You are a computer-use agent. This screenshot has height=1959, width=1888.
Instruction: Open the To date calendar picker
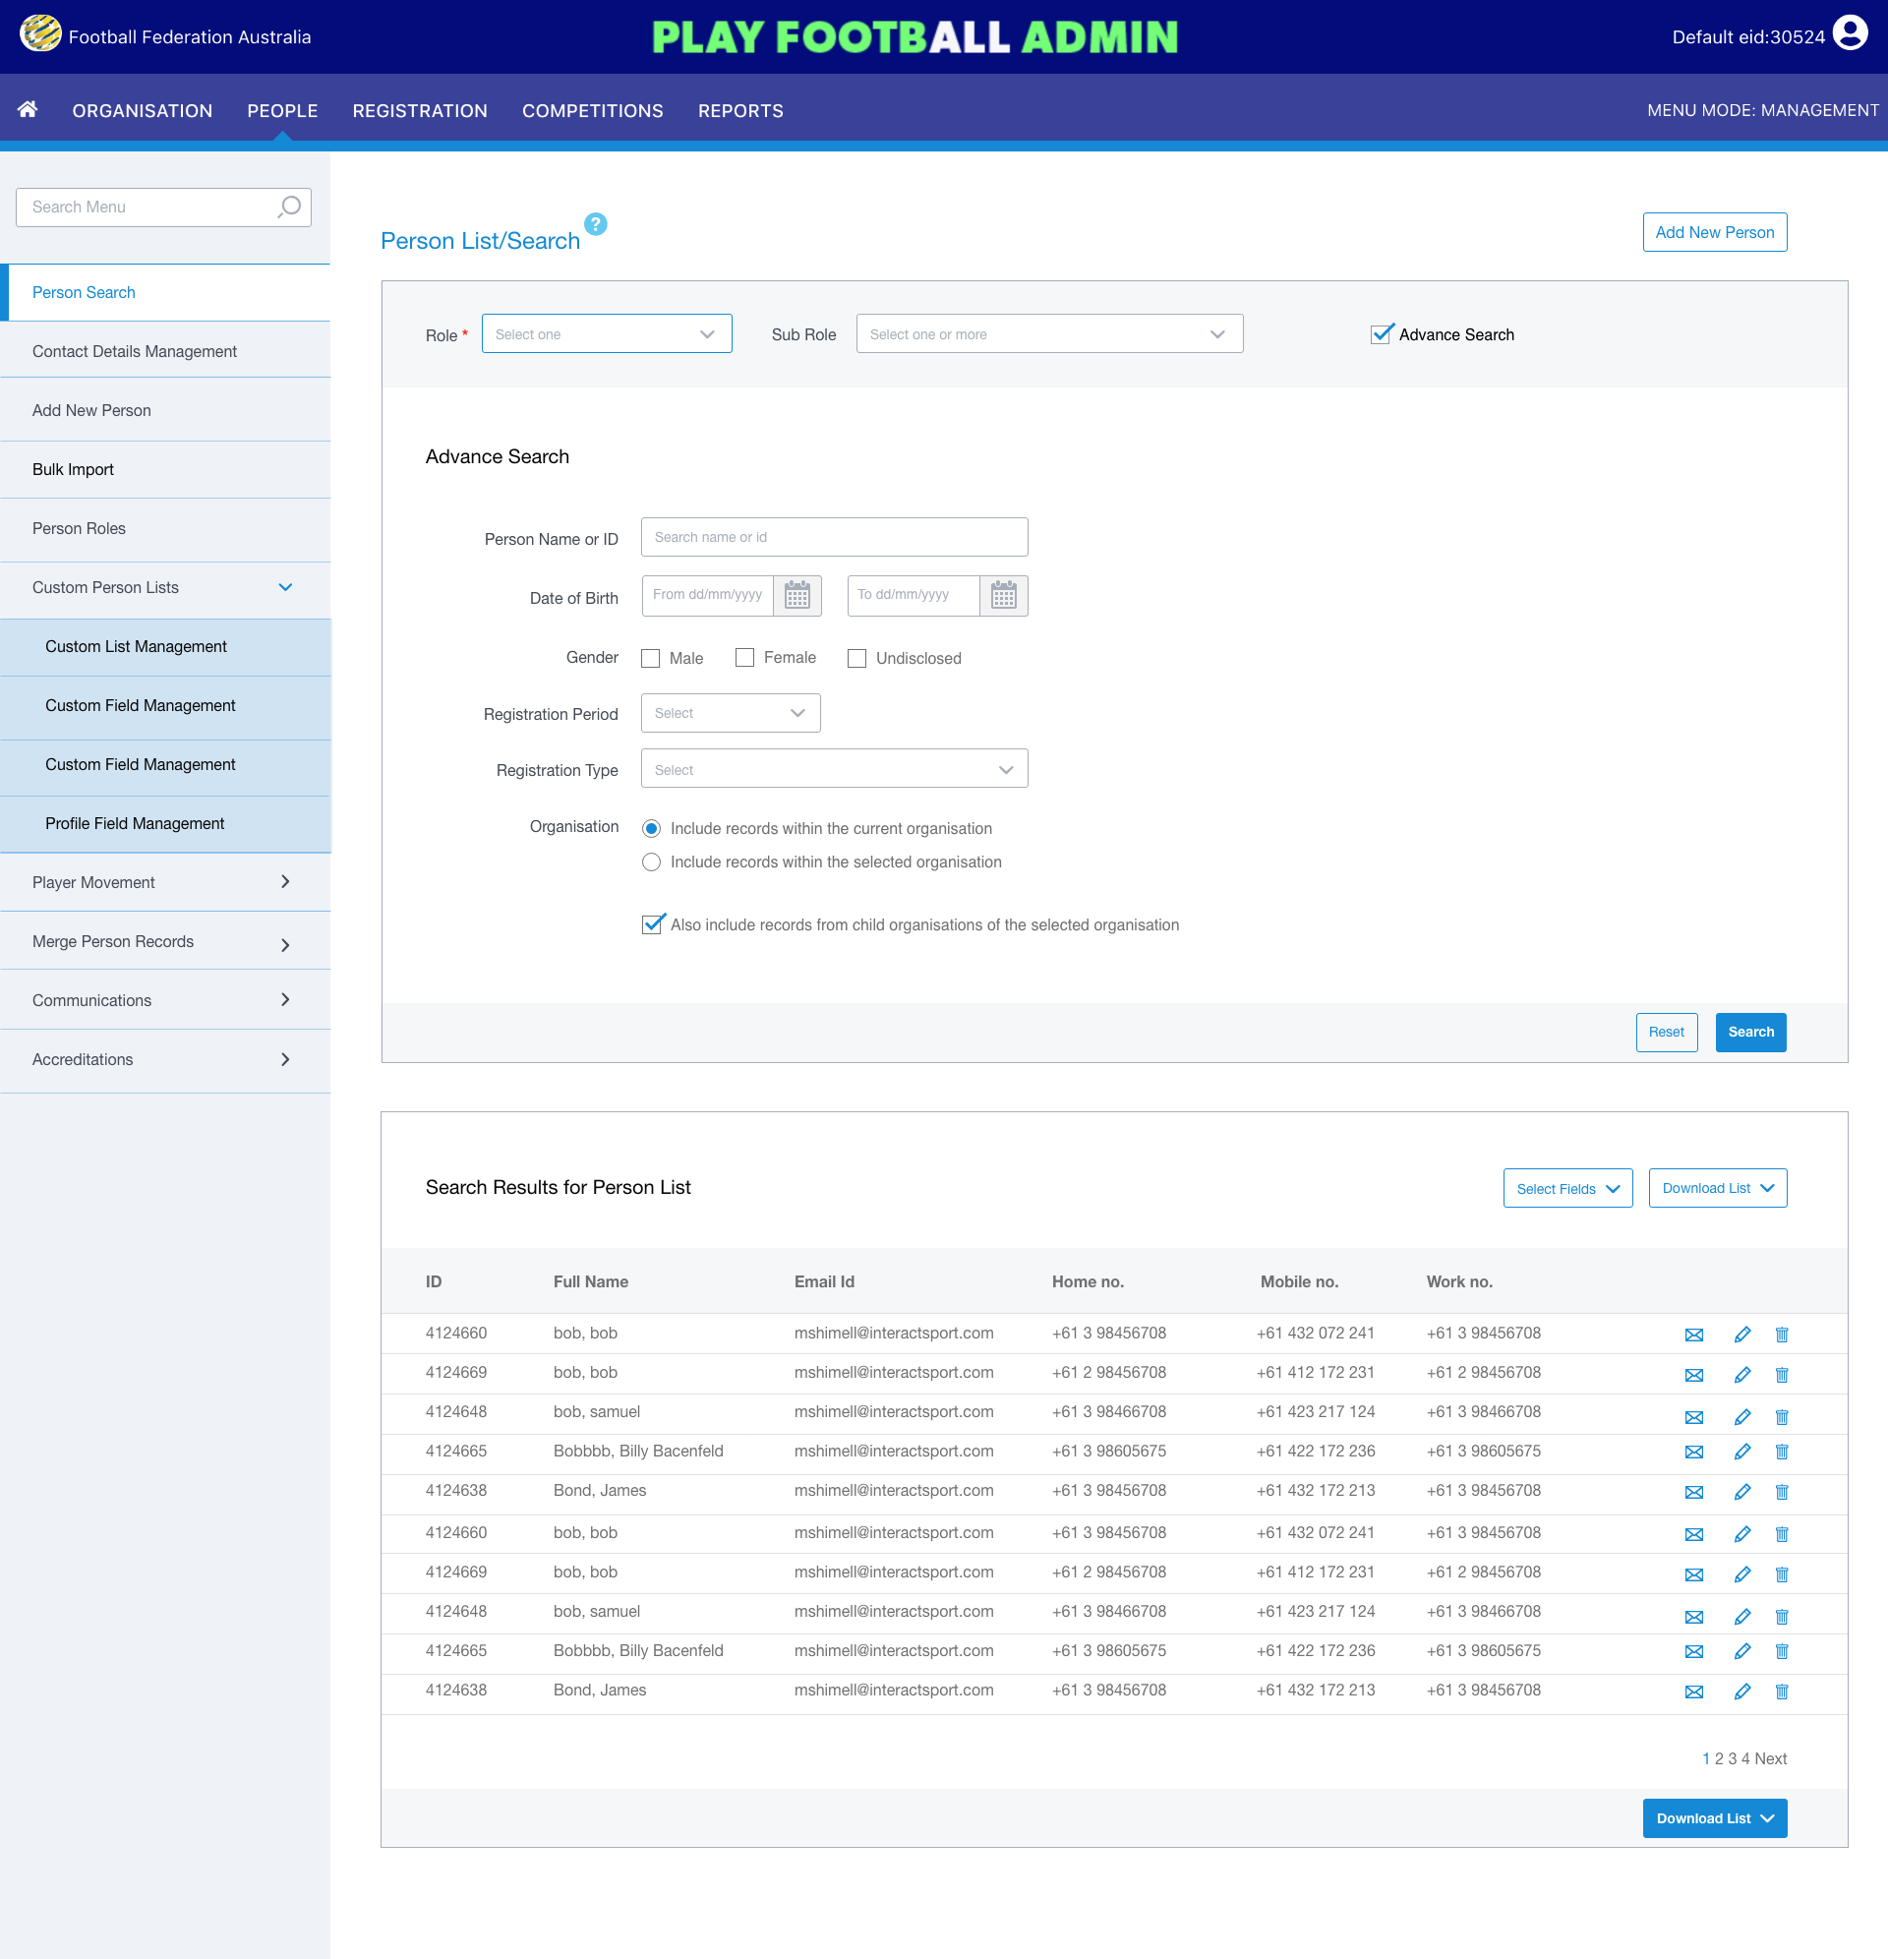click(x=1003, y=596)
